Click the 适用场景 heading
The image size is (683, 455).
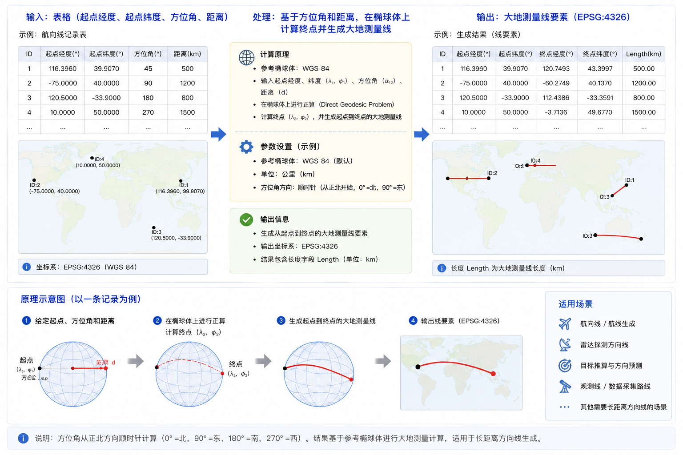pos(575,304)
